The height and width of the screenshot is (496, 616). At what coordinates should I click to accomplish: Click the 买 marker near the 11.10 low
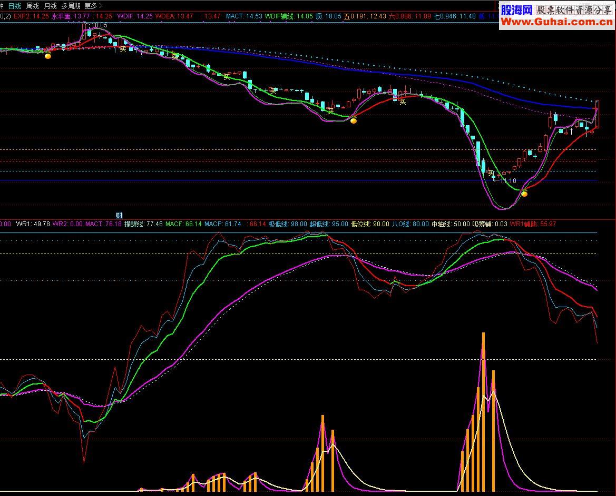coord(491,173)
